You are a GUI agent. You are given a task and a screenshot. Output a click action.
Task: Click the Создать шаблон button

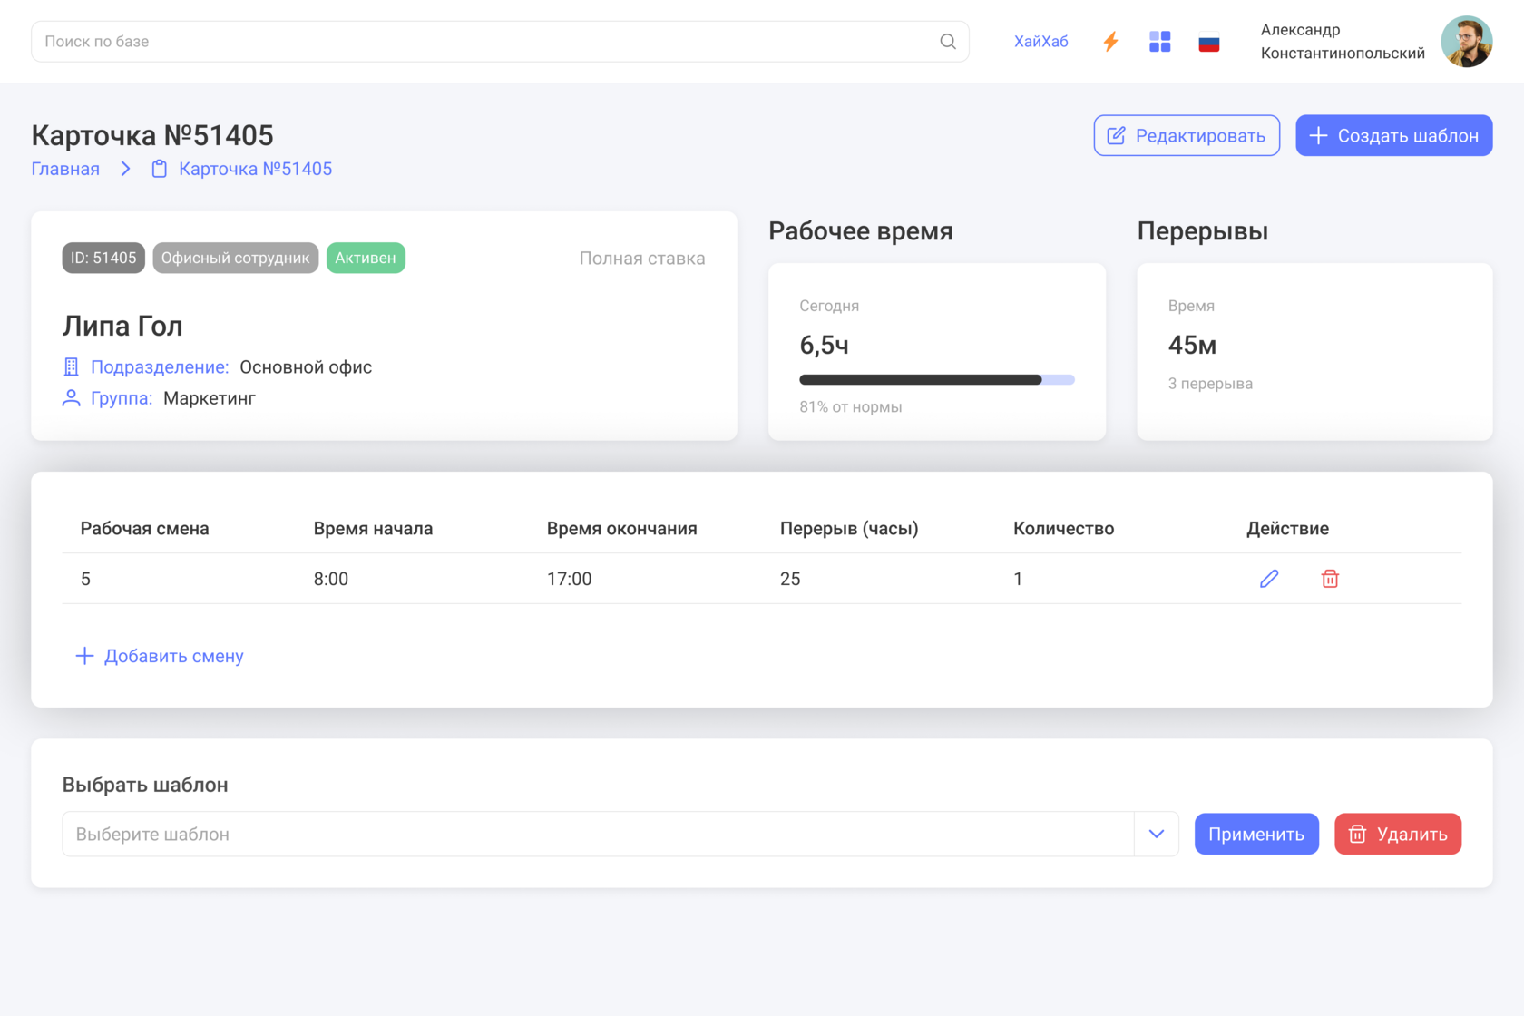[x=1393, y=135]
